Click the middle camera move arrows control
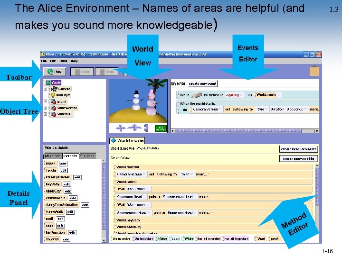This screenshot has height=256, width=342. (134, 128)
